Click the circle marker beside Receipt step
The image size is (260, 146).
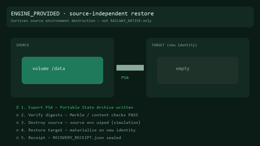[17, 138]
